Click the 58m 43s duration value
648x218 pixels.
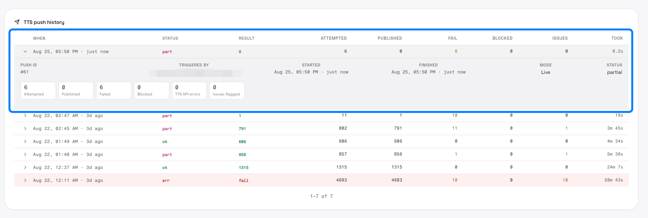tap(614, 180)
